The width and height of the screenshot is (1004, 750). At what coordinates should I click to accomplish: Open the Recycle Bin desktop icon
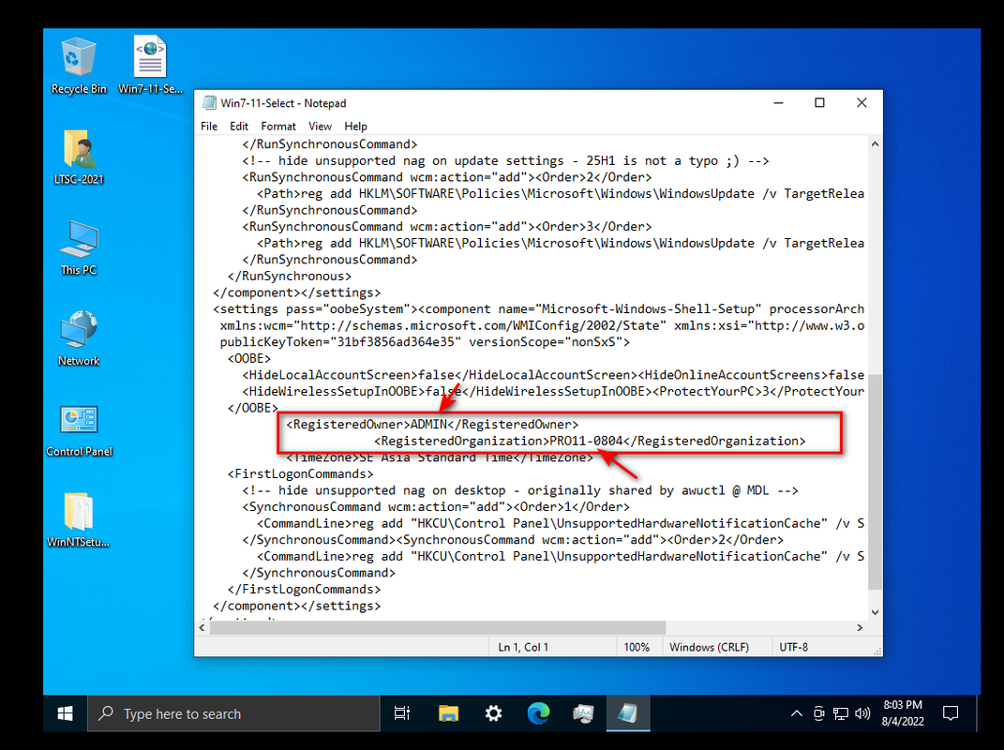tap(79, 66)
